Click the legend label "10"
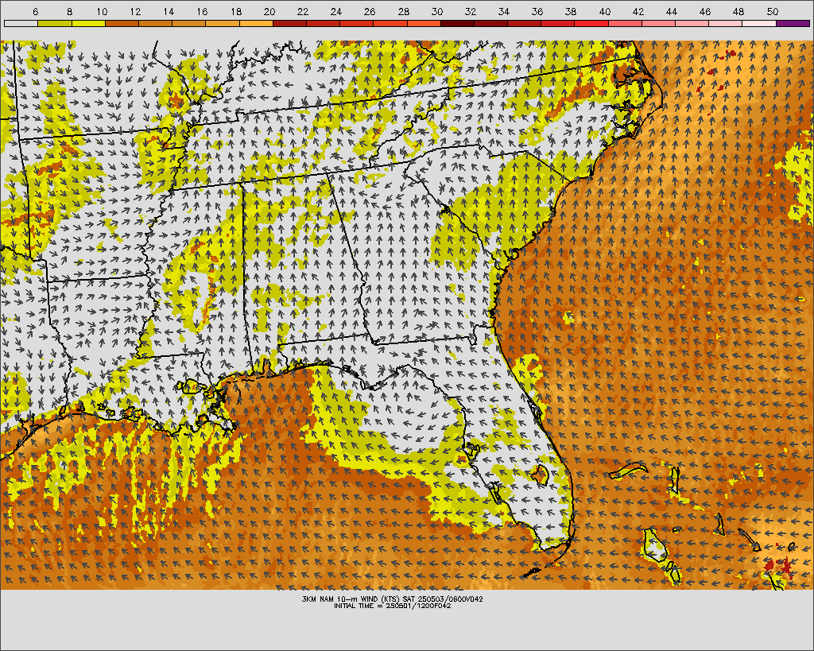814x651 pixels. click(102, 11)
